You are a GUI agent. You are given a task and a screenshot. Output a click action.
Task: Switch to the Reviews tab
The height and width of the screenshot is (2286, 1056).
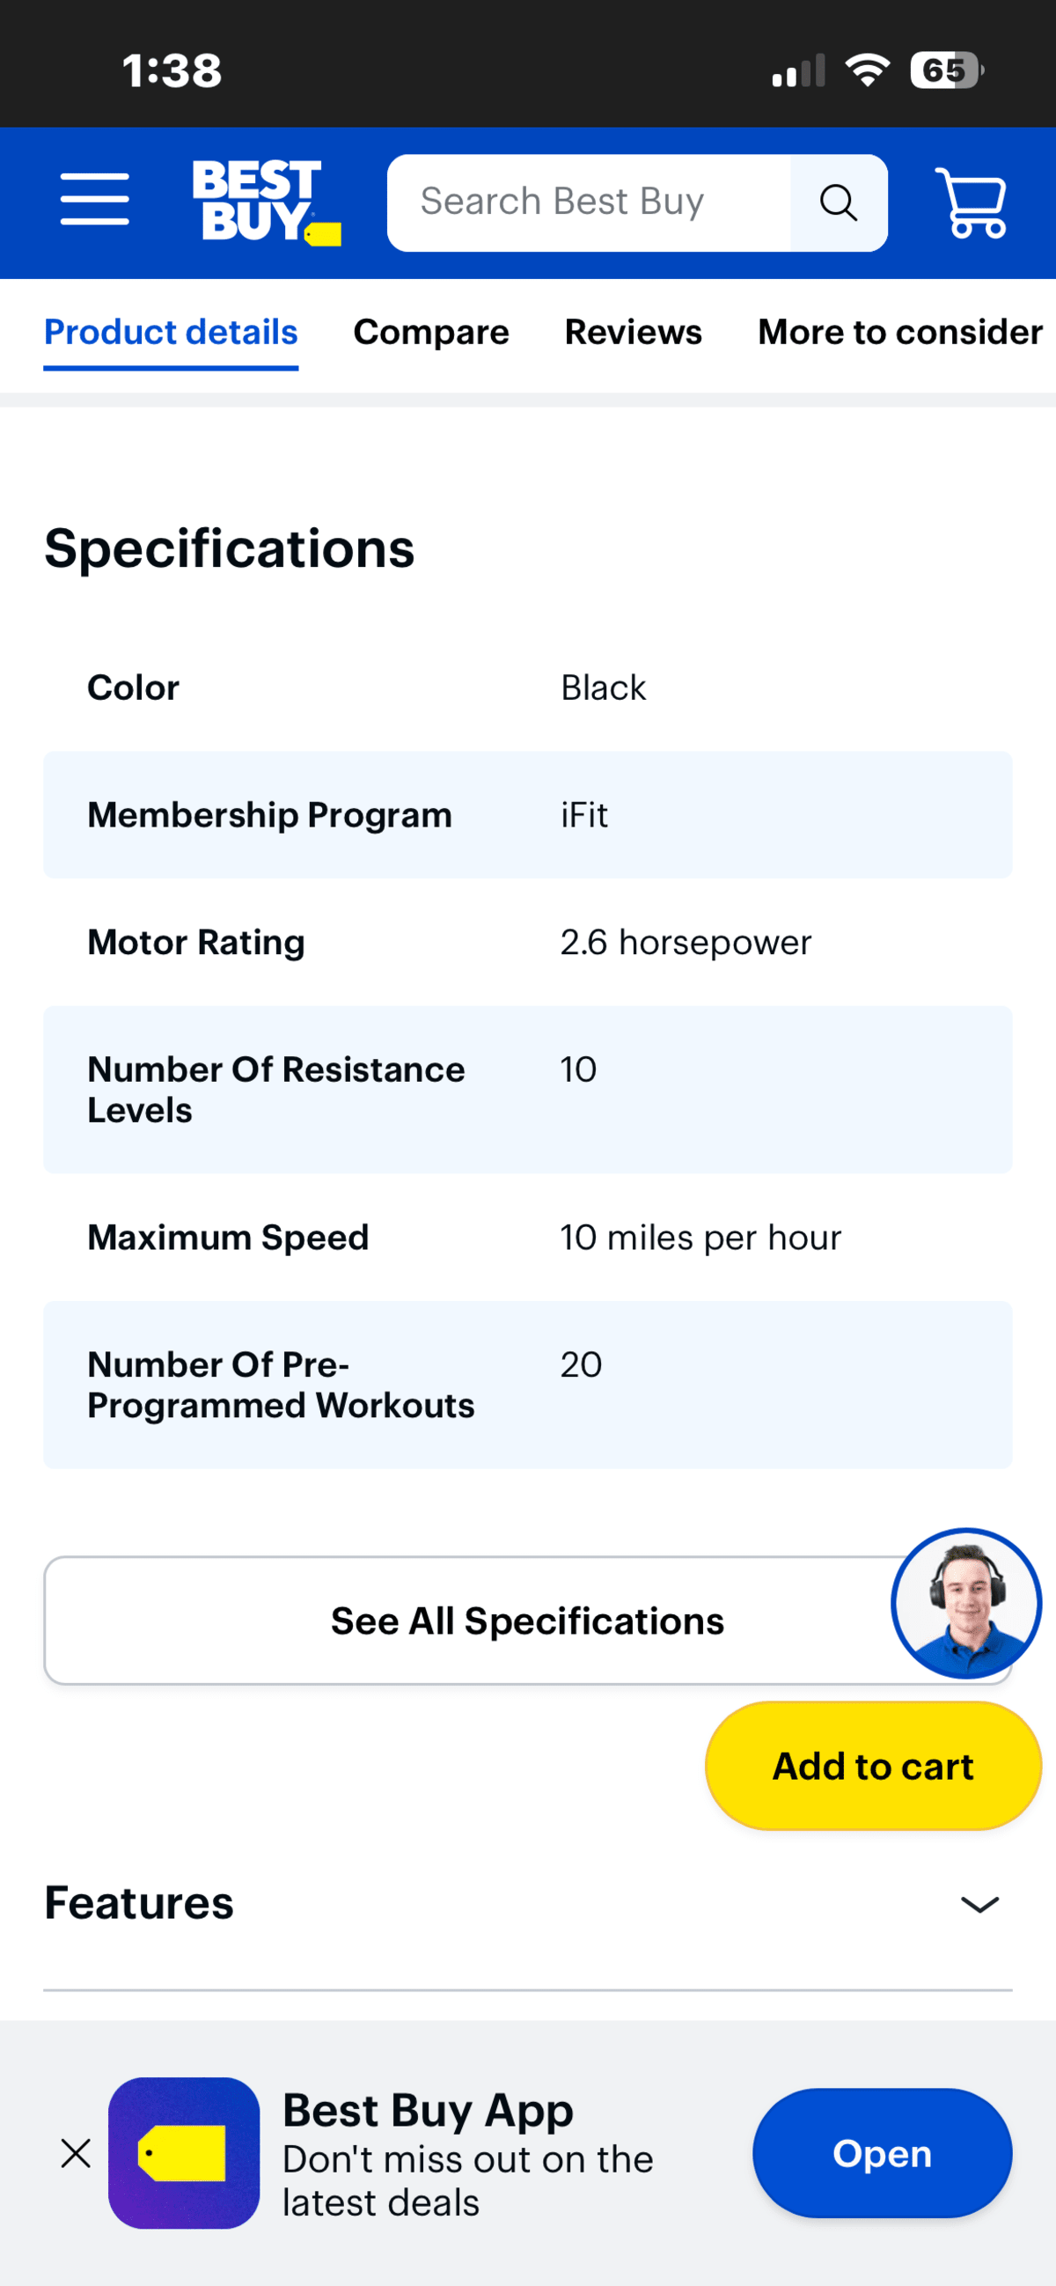point(634,333)
